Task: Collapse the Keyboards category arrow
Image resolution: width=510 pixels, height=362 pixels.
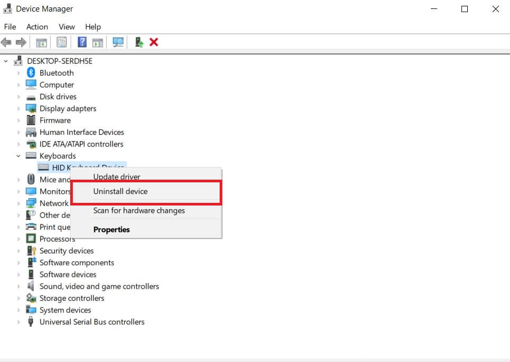Action: click(x=18, y=156)
